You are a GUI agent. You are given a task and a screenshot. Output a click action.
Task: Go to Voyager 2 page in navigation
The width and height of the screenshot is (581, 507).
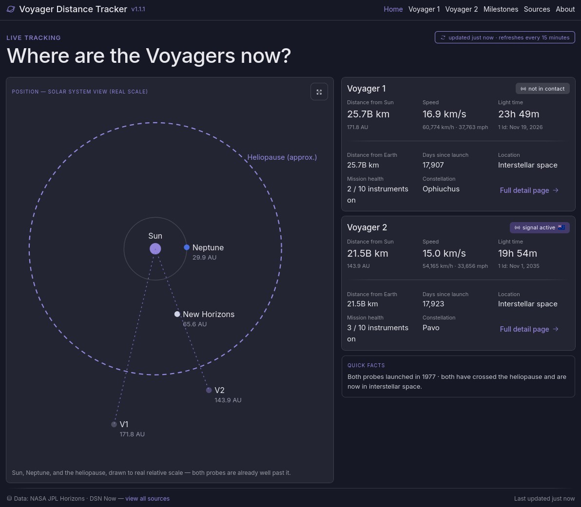461,9
